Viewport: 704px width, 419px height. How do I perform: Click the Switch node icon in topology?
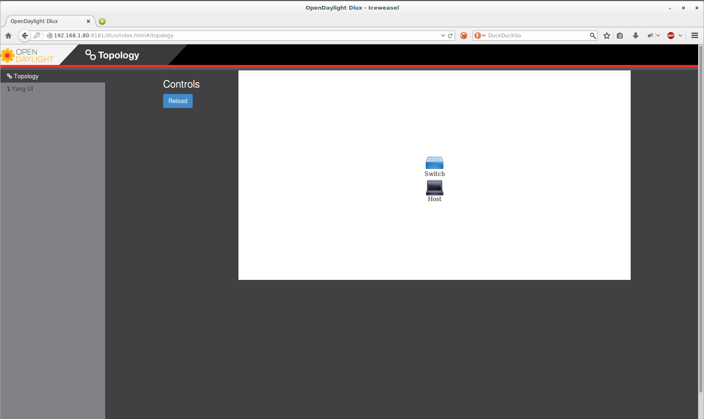[434, 163]
